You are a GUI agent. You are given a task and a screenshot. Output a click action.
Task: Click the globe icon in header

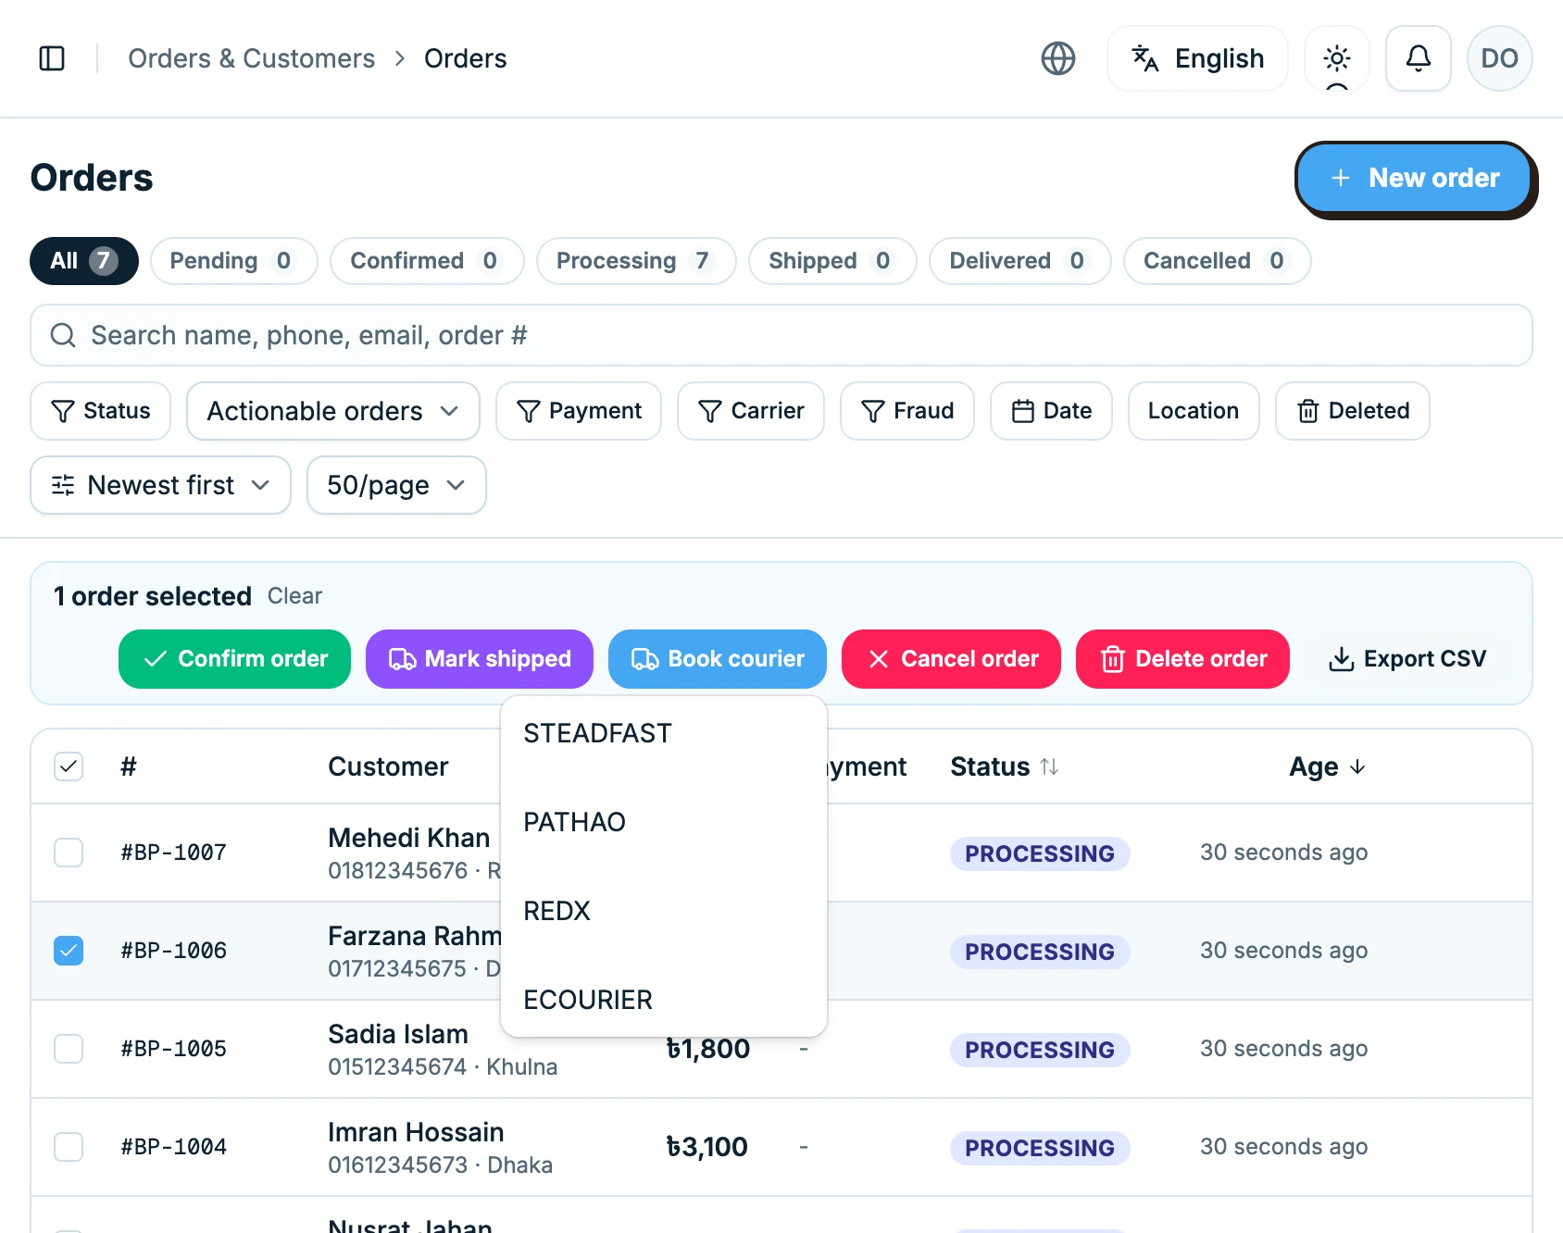1058,58
